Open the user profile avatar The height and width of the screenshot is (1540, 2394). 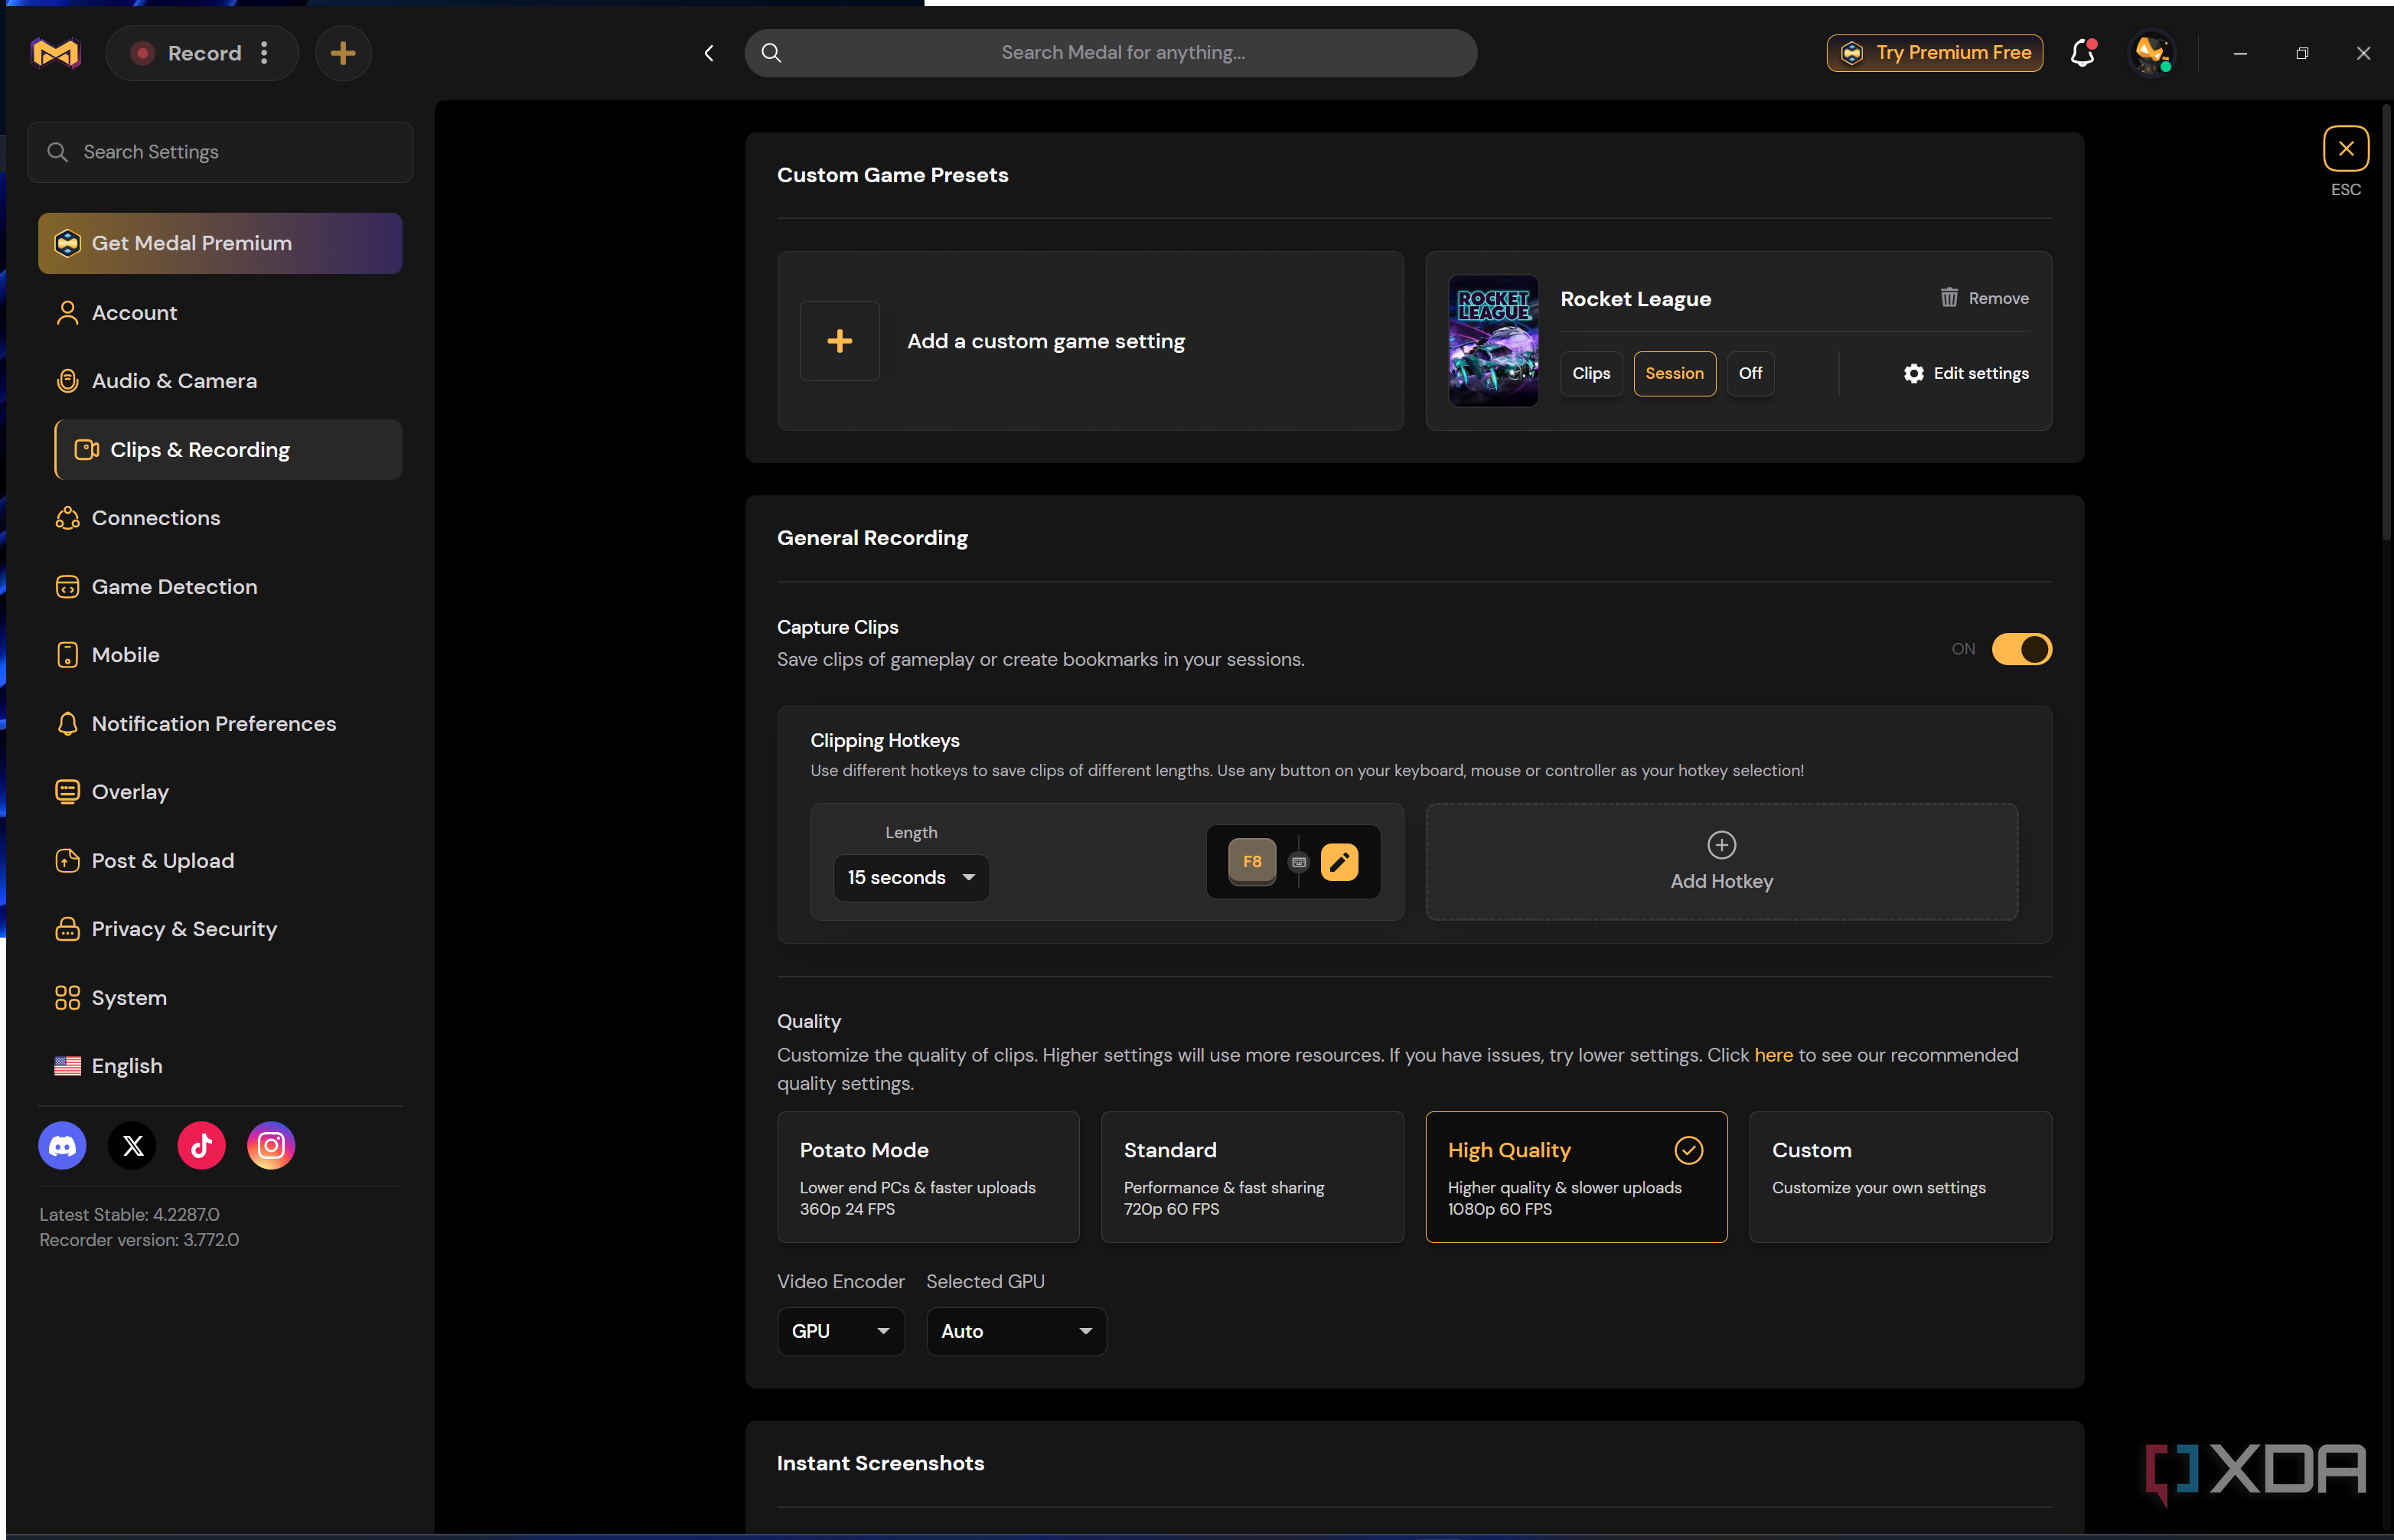coord(2151,53)
